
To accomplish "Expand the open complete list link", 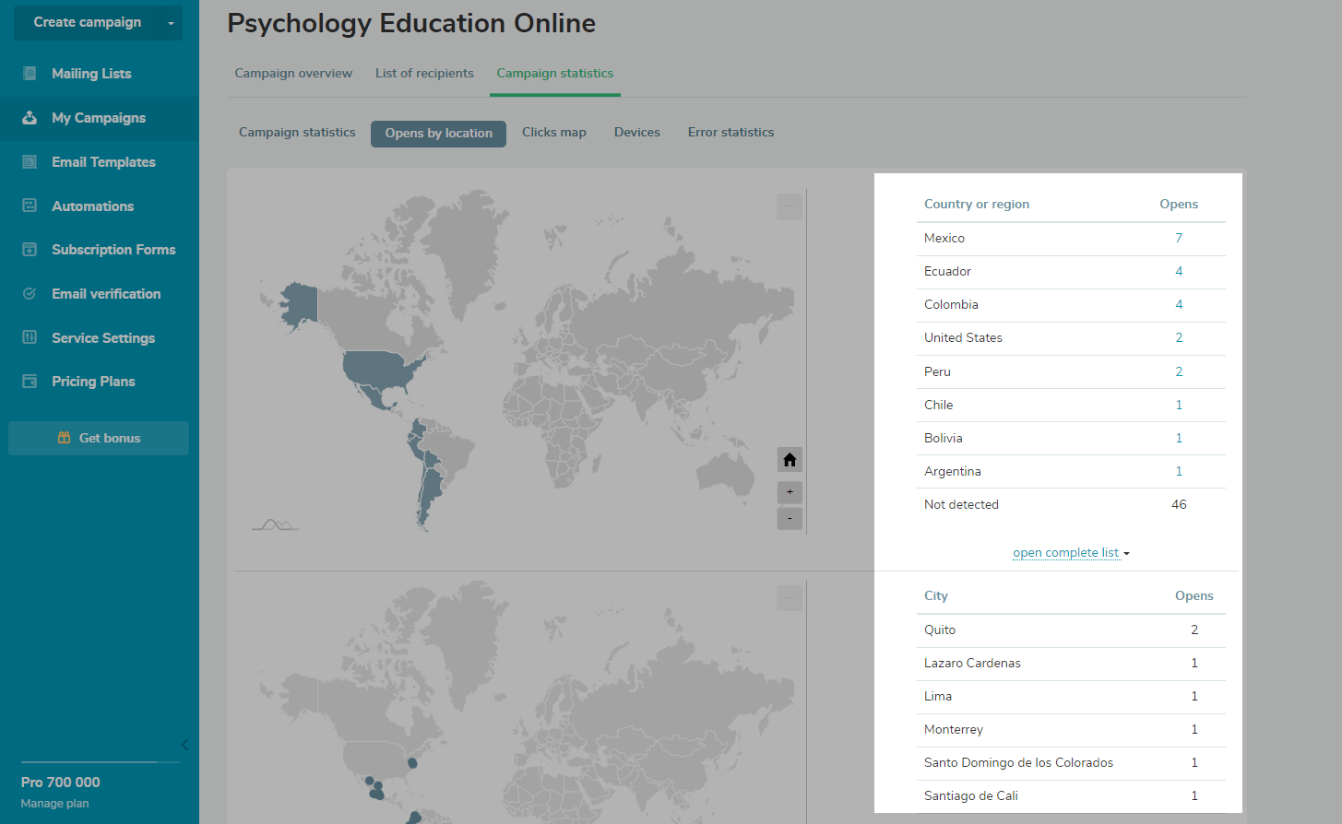I will tap(1070, 553).
